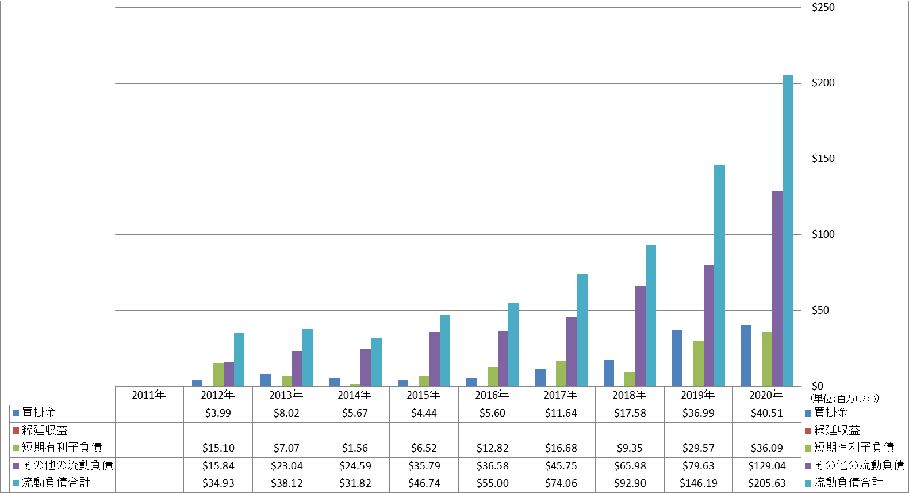This screenshot has height=493, width=909.
Task: Click the $1.56 cell
Action: pos(355,448)
